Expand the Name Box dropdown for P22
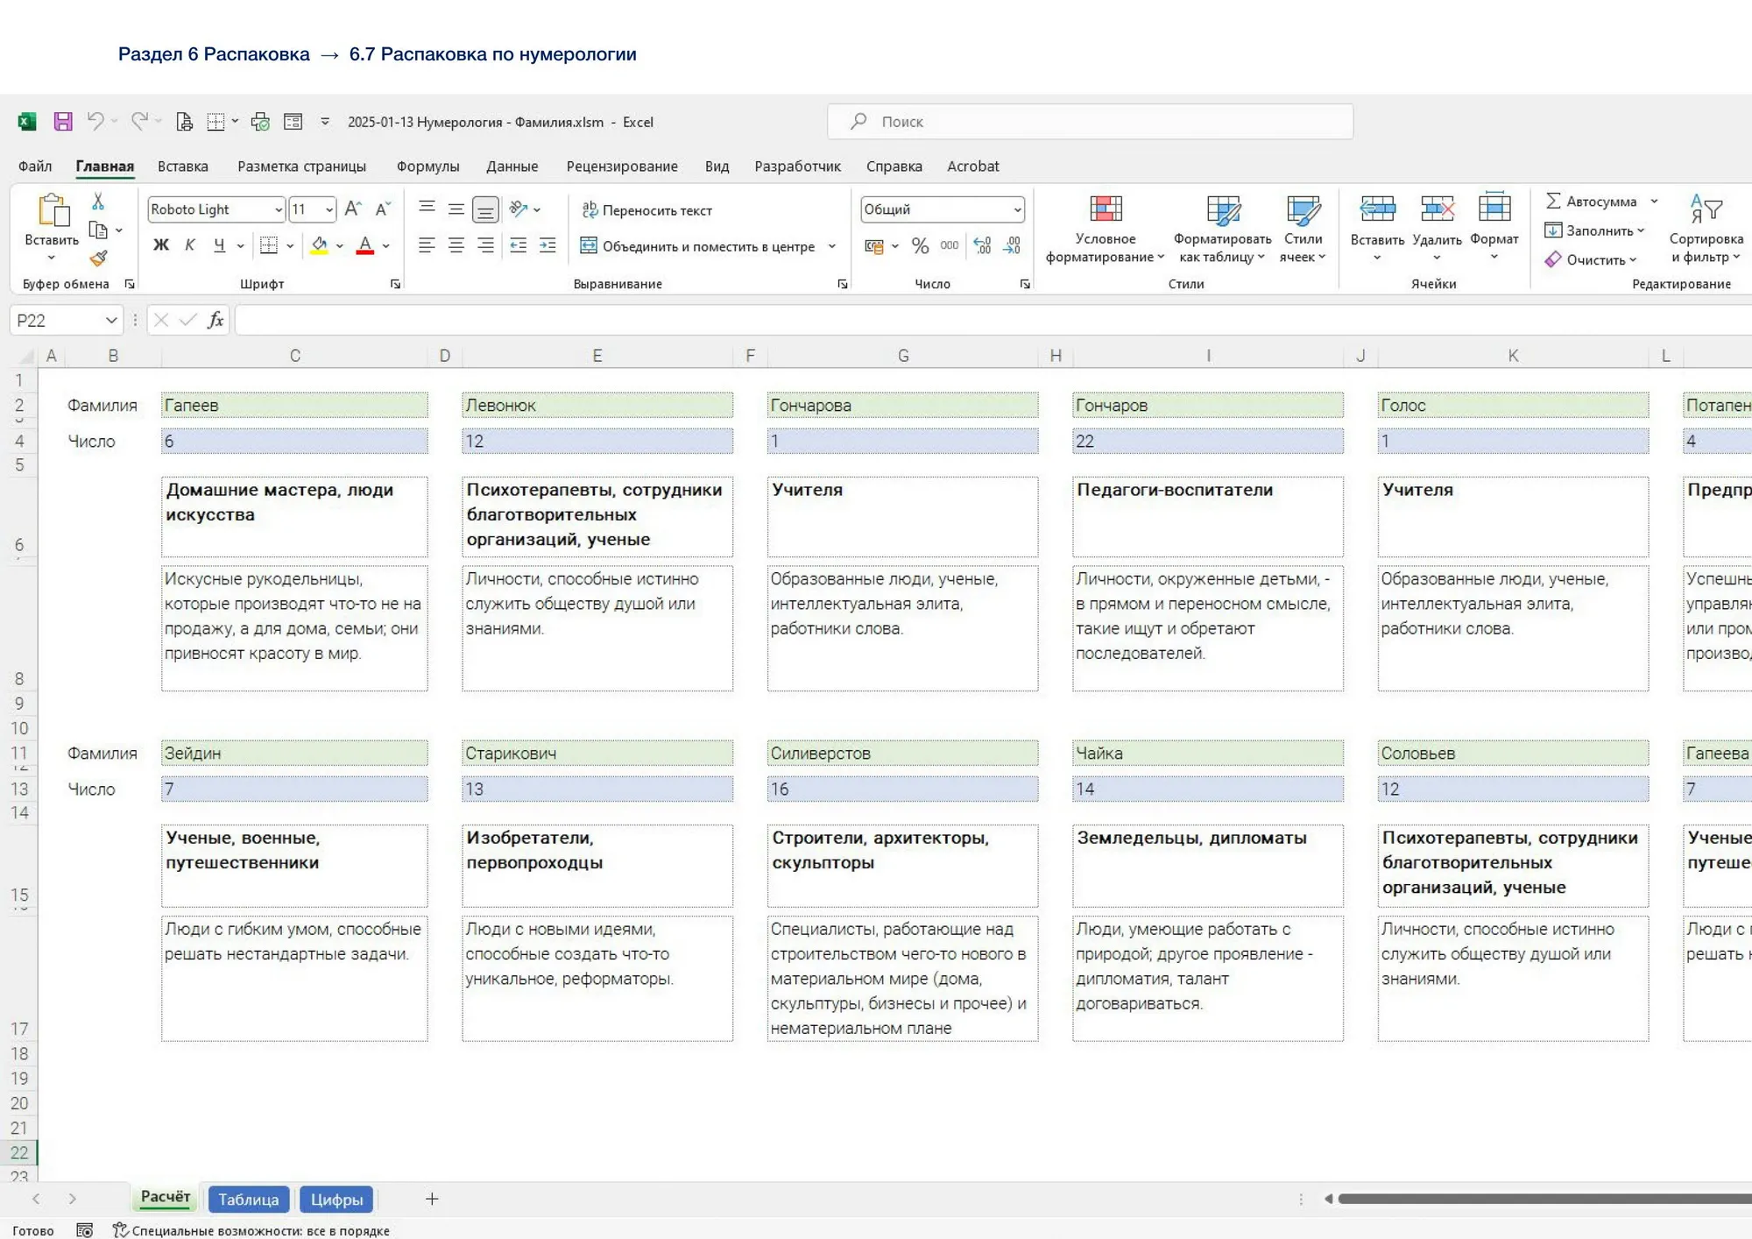The width and height of the screenshot is (1752, 1239). pos(111,321)
